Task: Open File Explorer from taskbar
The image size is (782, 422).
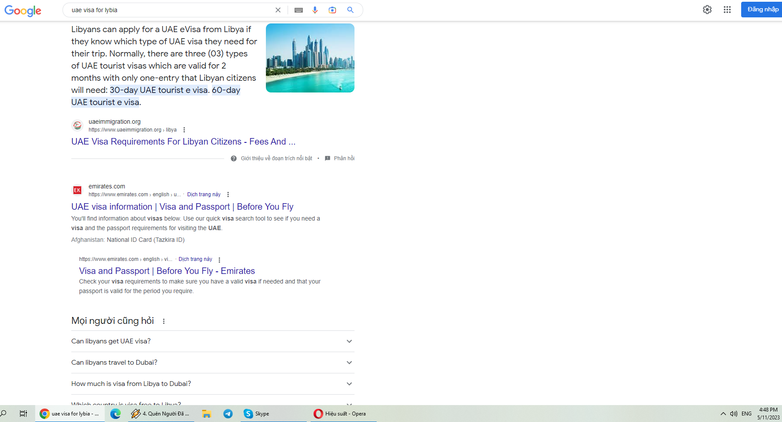Action: click(x=206, y=414)
